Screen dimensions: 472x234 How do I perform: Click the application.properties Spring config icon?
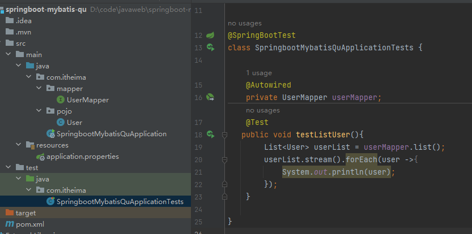click(41, 156)
